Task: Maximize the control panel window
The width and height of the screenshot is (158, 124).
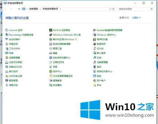Action: [144, 3]
